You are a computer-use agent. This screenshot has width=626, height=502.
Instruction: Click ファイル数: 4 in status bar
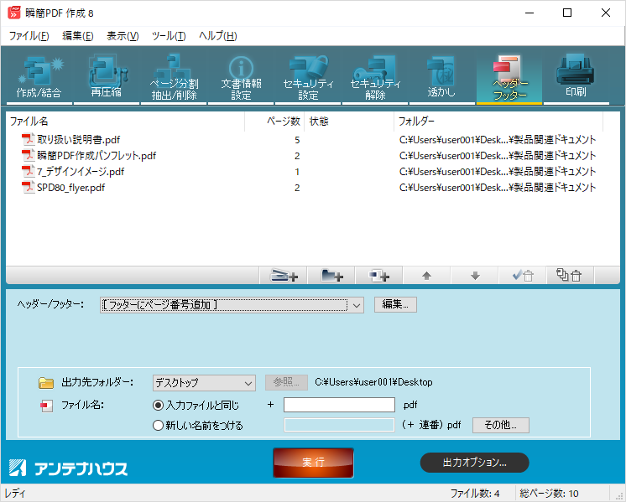click(475, 494)
